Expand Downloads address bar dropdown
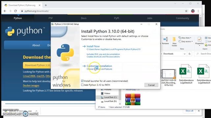The width and height of the screenshot is (211, 118). (x=185, y=54)
